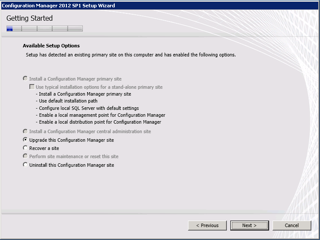Click the filled first progress bar segment

click(10, 29)
